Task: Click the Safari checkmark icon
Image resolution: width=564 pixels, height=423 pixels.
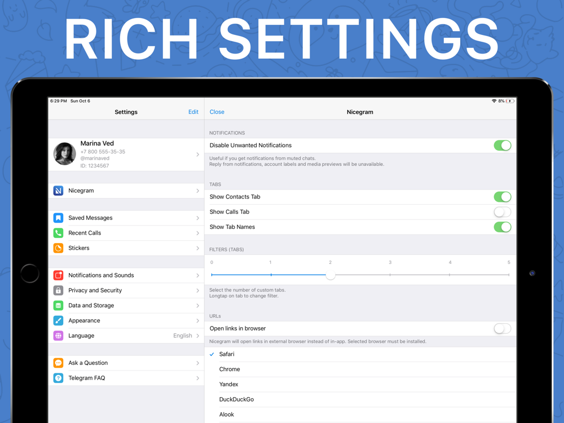Action: click(212, 354)
